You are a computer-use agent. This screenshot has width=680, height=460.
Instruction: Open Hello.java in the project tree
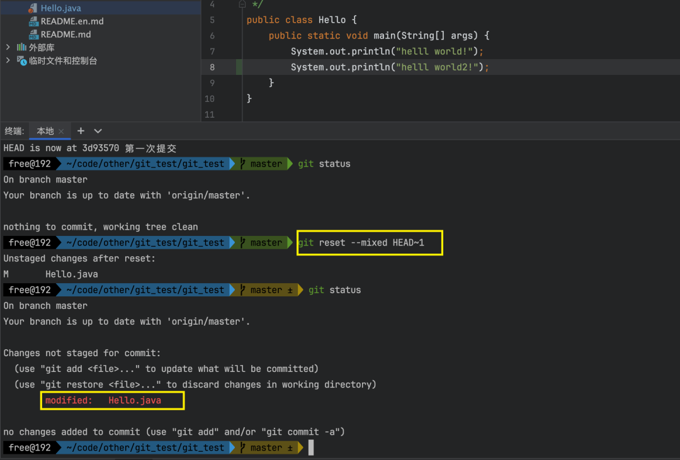click(60, 8)
